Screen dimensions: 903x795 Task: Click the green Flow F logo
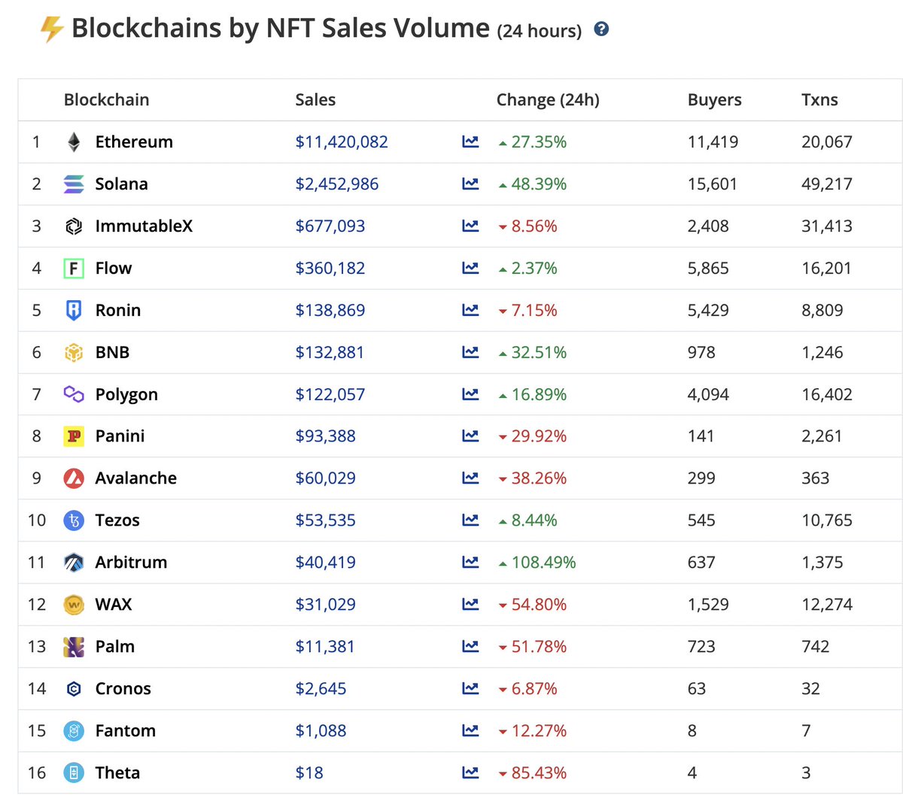[x=74, y=269]
